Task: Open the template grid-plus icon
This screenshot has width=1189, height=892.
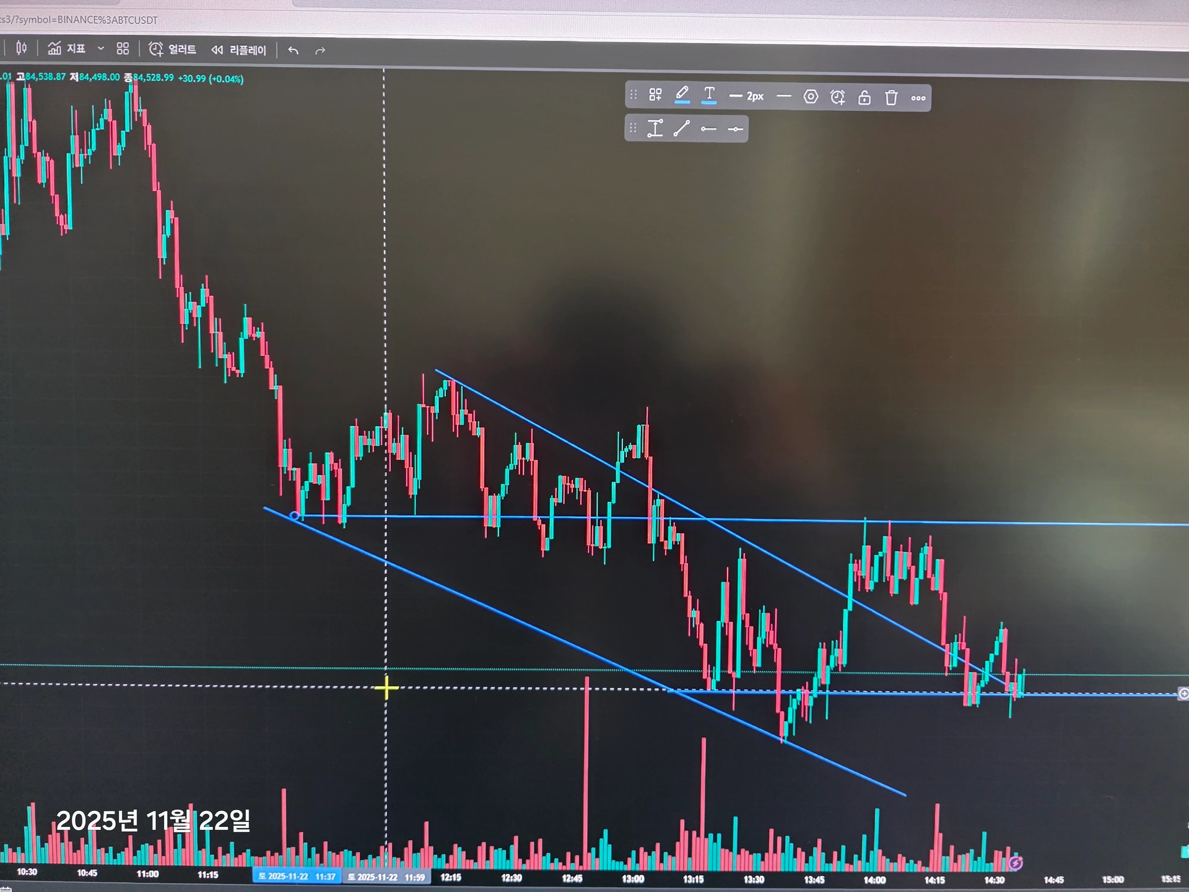Action: tap(655, 95)
